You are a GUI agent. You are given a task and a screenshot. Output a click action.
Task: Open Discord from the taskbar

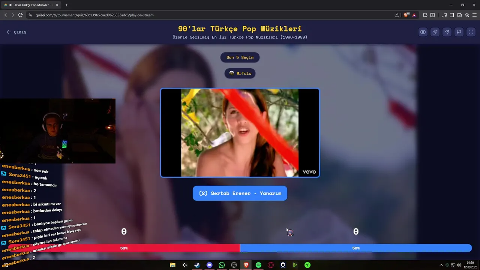[x=209, y=265]
